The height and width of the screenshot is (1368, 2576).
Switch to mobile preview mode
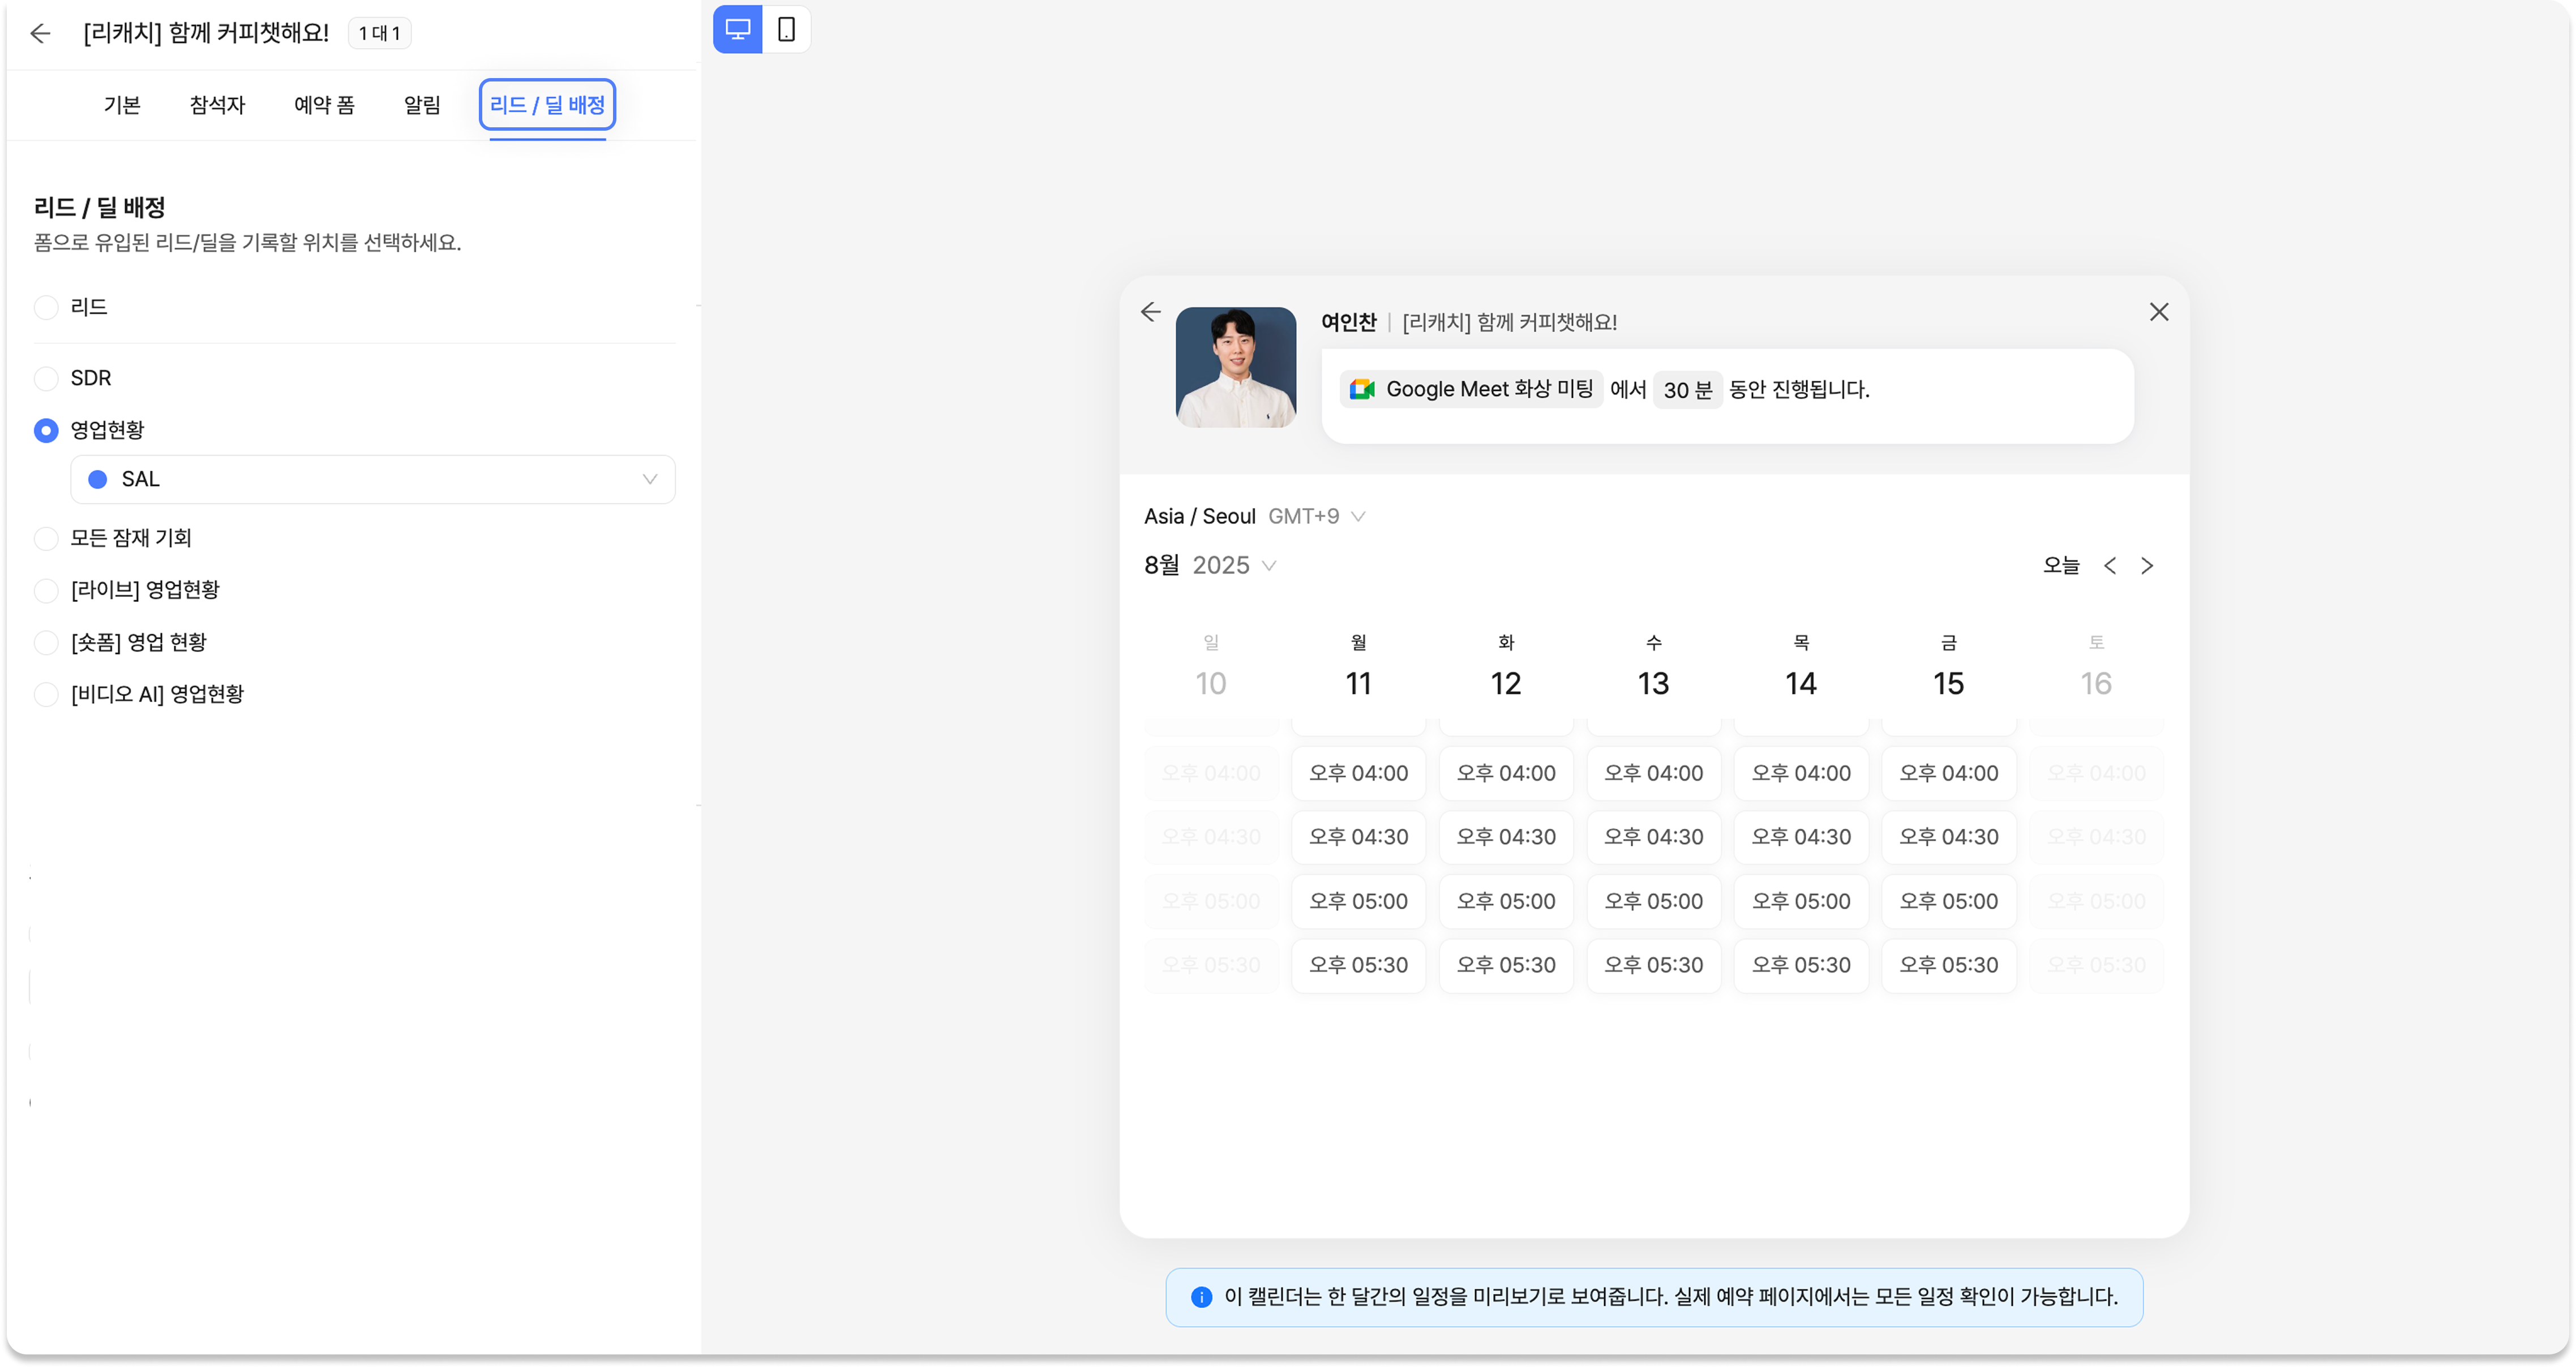(786, 29)
